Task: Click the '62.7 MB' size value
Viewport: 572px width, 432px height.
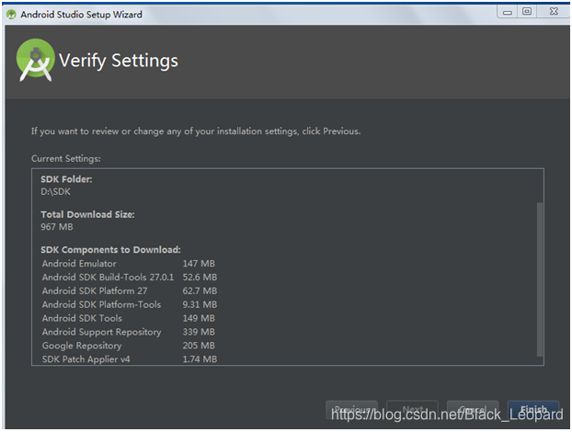Action: [x=200, y=291]
